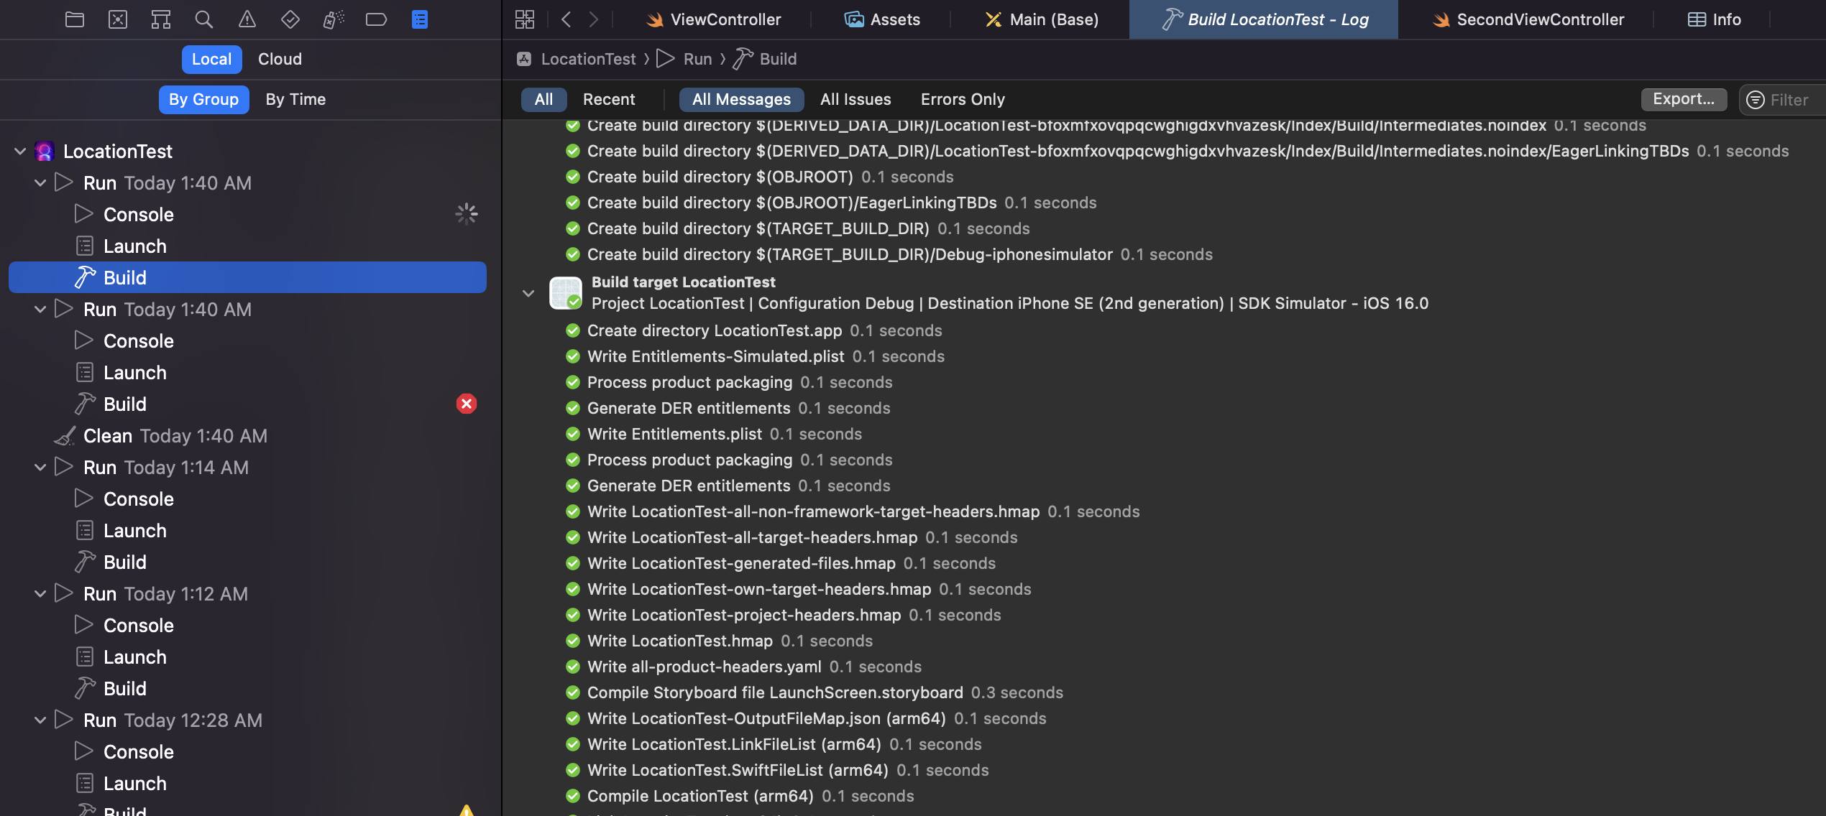Click the related items grid icon
This screenshot has height=816, width=1826.
coord(525,19)
